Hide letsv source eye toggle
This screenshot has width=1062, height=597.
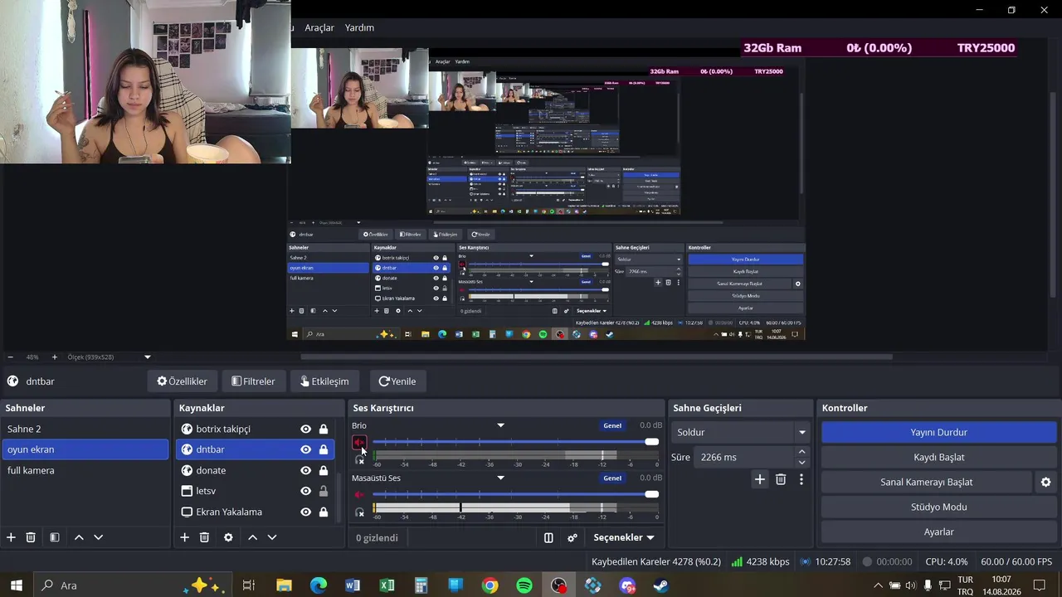click(305, 491)
